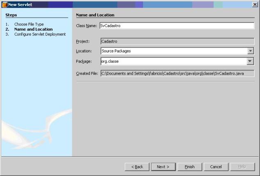Click the Steps heading
The image size is (260, 176).
click(11, 15)
